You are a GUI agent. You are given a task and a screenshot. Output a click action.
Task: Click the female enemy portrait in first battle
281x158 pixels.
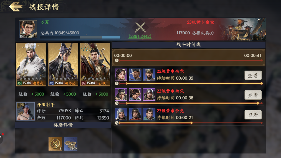tap(121, 75)
